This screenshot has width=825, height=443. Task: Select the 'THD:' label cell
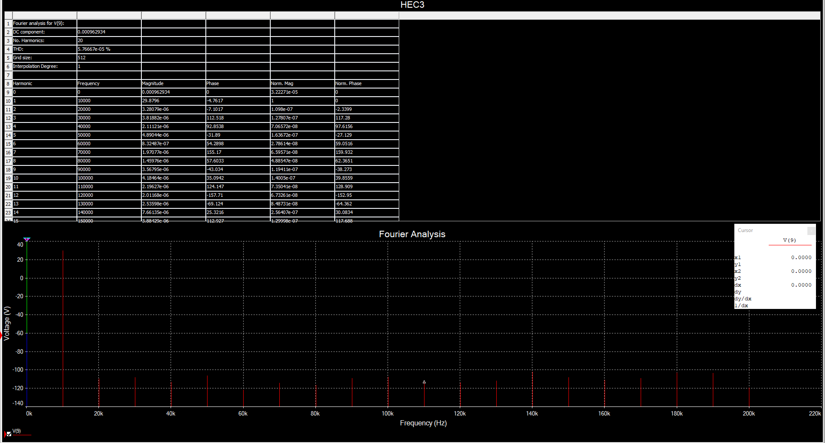click(x=45, y=49)
